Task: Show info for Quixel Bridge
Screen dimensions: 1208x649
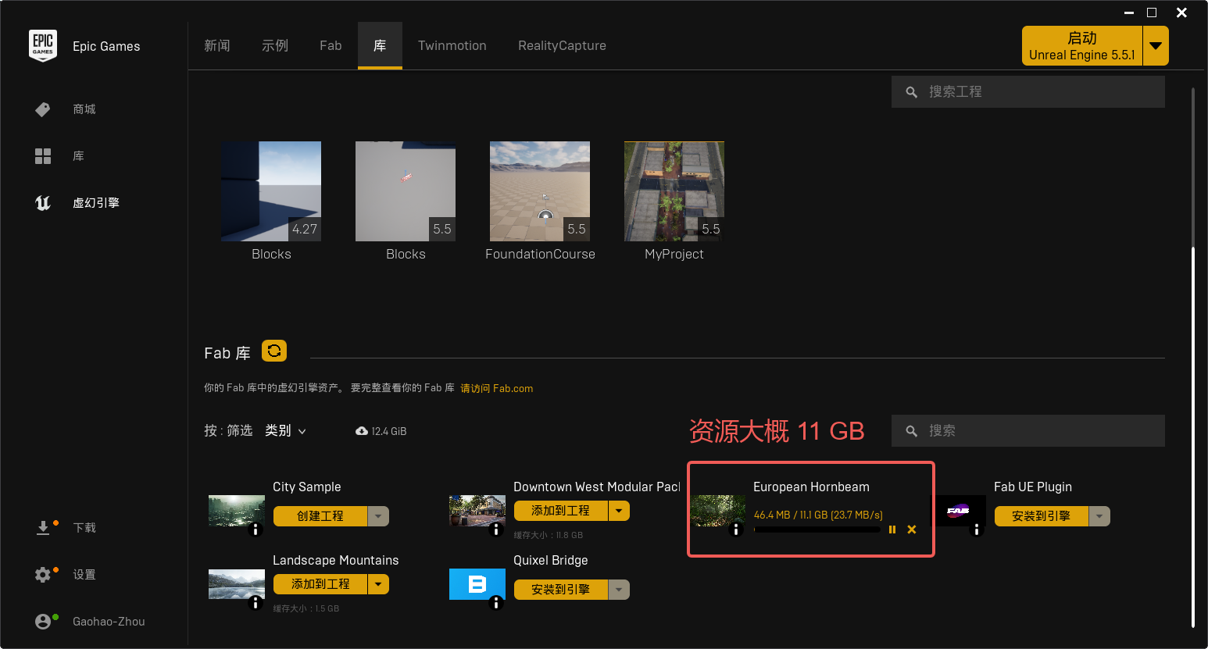Action: (496, 603)
